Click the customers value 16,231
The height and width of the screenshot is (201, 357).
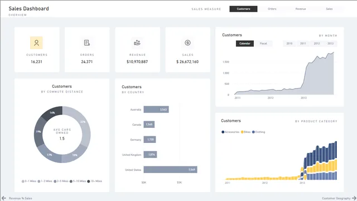pyautogui.click(x=36, y=62)
